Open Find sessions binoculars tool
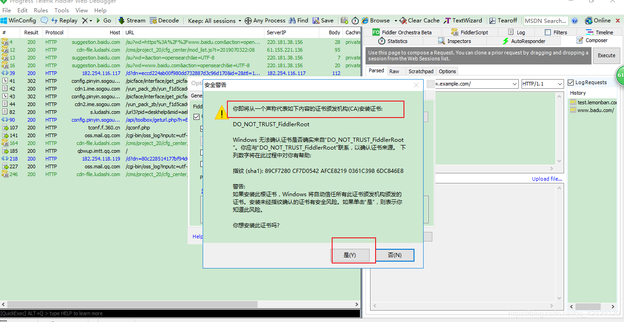The image size is (624, 322). (298, 21)
